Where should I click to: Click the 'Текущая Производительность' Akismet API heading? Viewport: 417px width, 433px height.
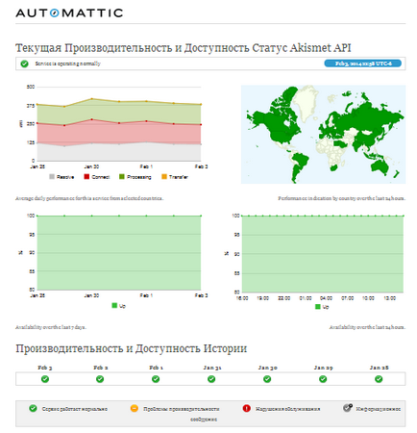(184, 48)
